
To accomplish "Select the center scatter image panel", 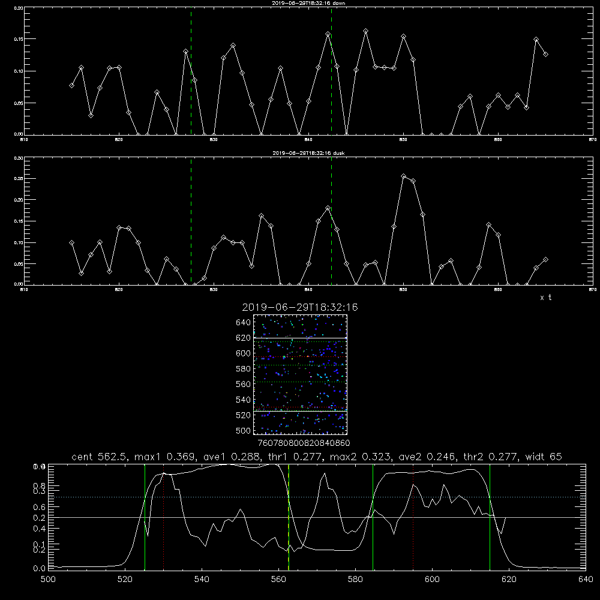I will point(300,374).
